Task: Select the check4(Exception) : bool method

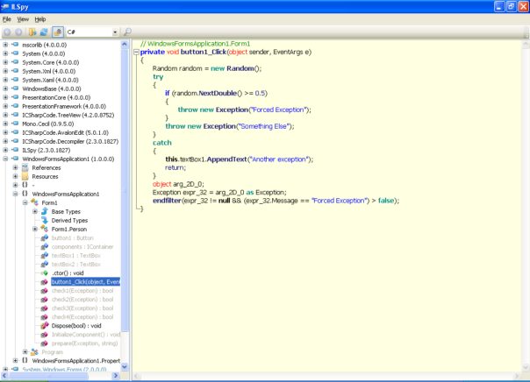Action: pyautogui.click(x=82, y=317)
